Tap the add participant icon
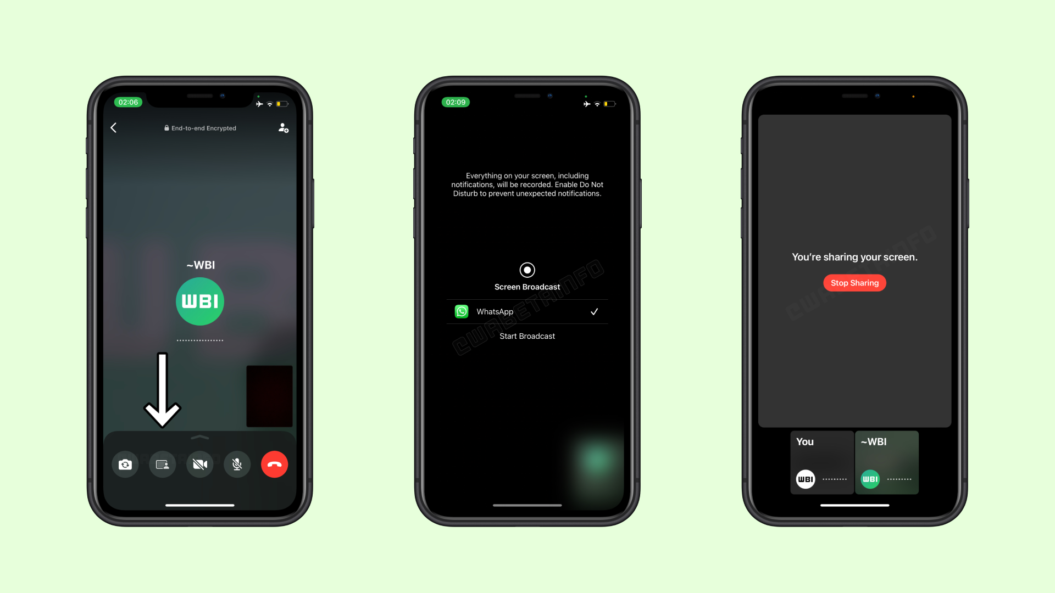Image resolution: width=1055 pixels, height=593 pixels. [x=284, y=127]
